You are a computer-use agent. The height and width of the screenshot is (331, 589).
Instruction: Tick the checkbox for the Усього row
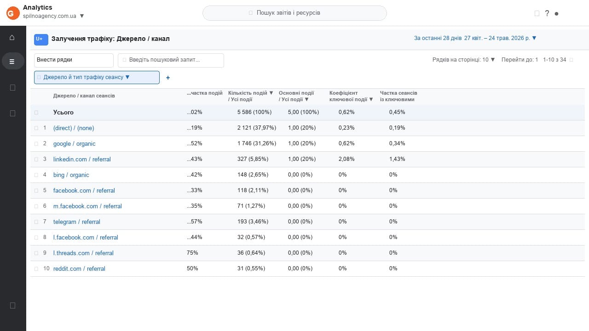click(x=36, y=112)
